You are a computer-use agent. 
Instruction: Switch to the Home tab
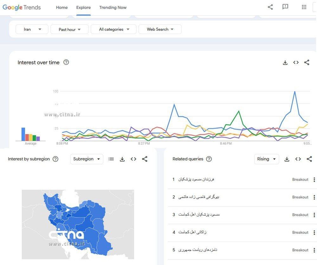(61, 7)
